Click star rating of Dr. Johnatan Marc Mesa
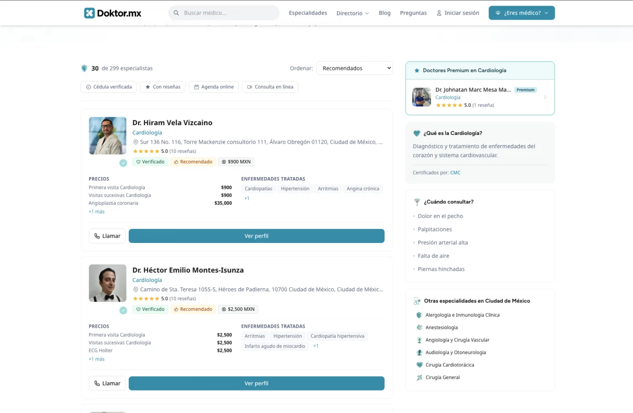Viewport: 633px width, 413px height. (449, 105)
